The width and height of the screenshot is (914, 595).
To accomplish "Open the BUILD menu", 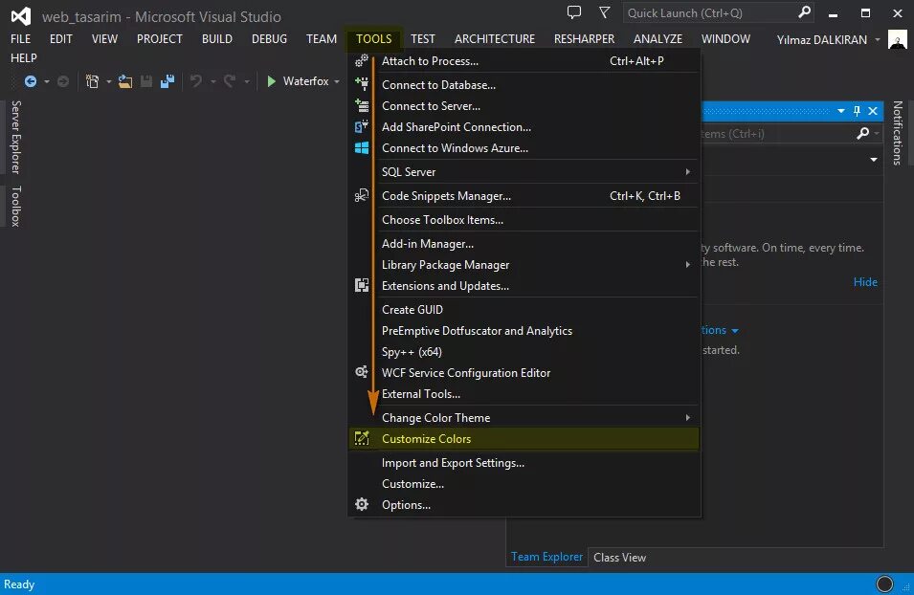I will (x=217, y=39).
